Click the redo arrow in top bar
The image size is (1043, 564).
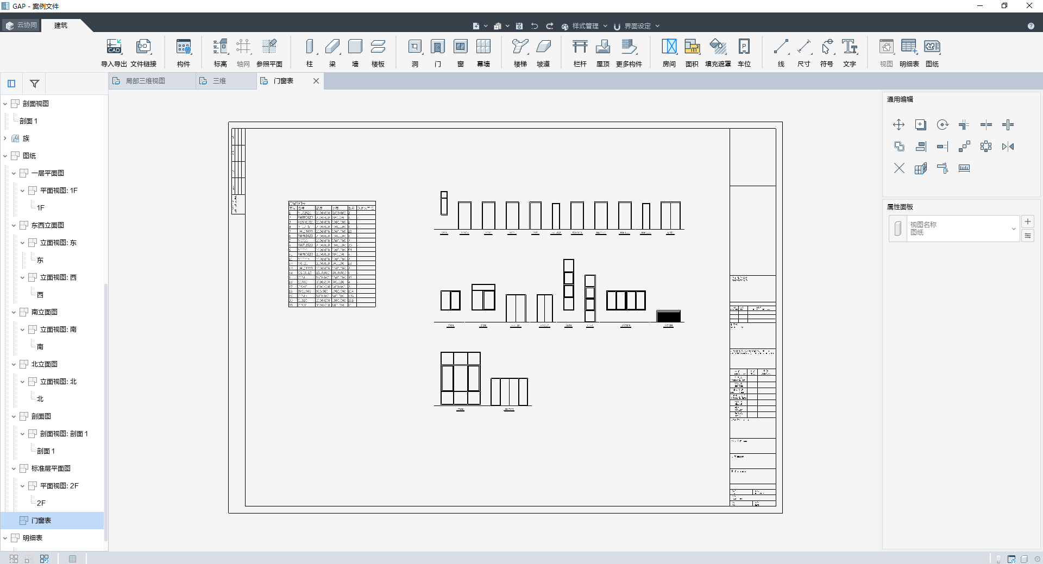coord(550,26)
